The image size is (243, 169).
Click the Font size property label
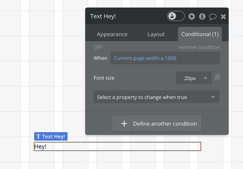point(104,78)
